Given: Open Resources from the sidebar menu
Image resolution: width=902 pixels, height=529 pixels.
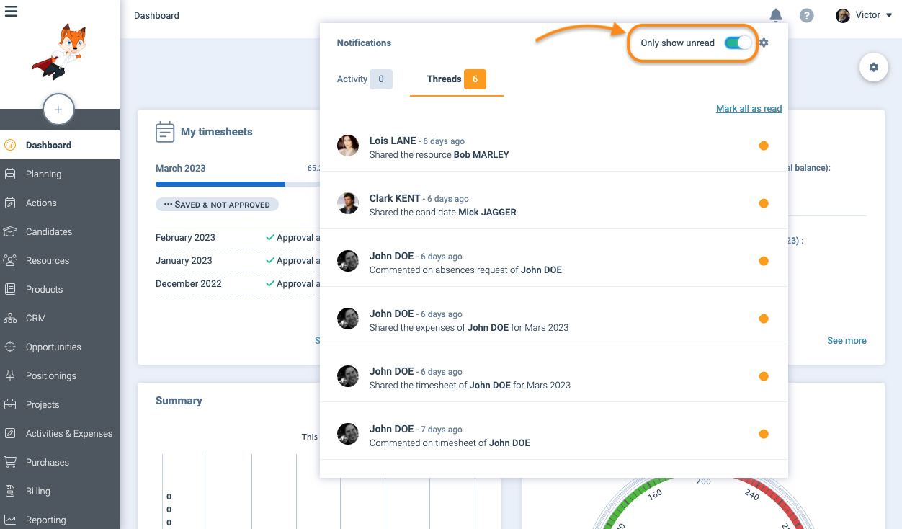Looking at the screenshot, I should click(60, 260).
